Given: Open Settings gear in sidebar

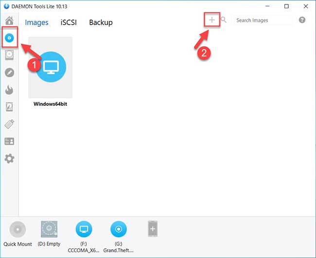Looking at the screenshot, I should click(x=9, y=159).
